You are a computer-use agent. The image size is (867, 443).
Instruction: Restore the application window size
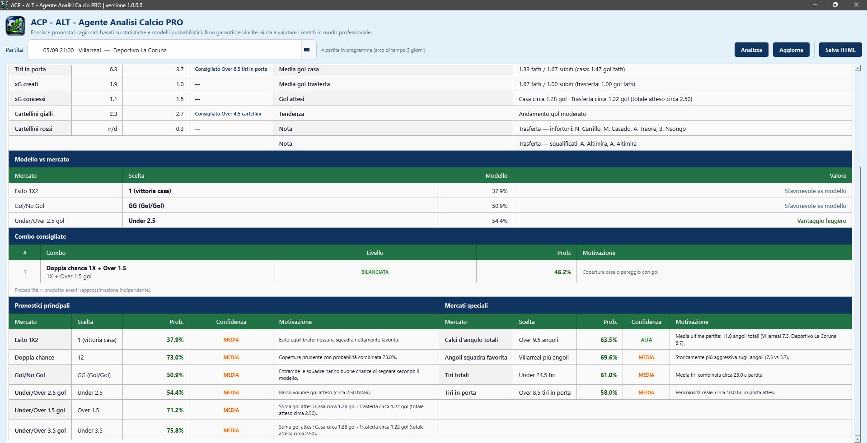point(835,5)
